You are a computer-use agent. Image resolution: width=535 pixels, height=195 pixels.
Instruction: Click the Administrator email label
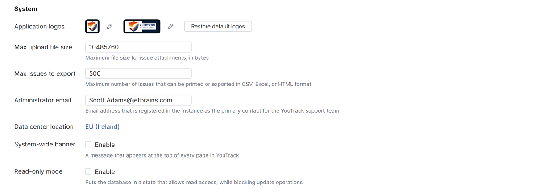[x=42, y=100]
